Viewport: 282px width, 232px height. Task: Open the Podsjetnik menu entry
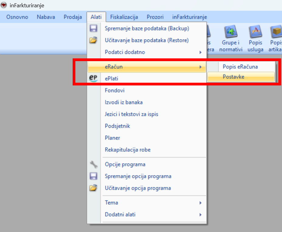[117, 126]
